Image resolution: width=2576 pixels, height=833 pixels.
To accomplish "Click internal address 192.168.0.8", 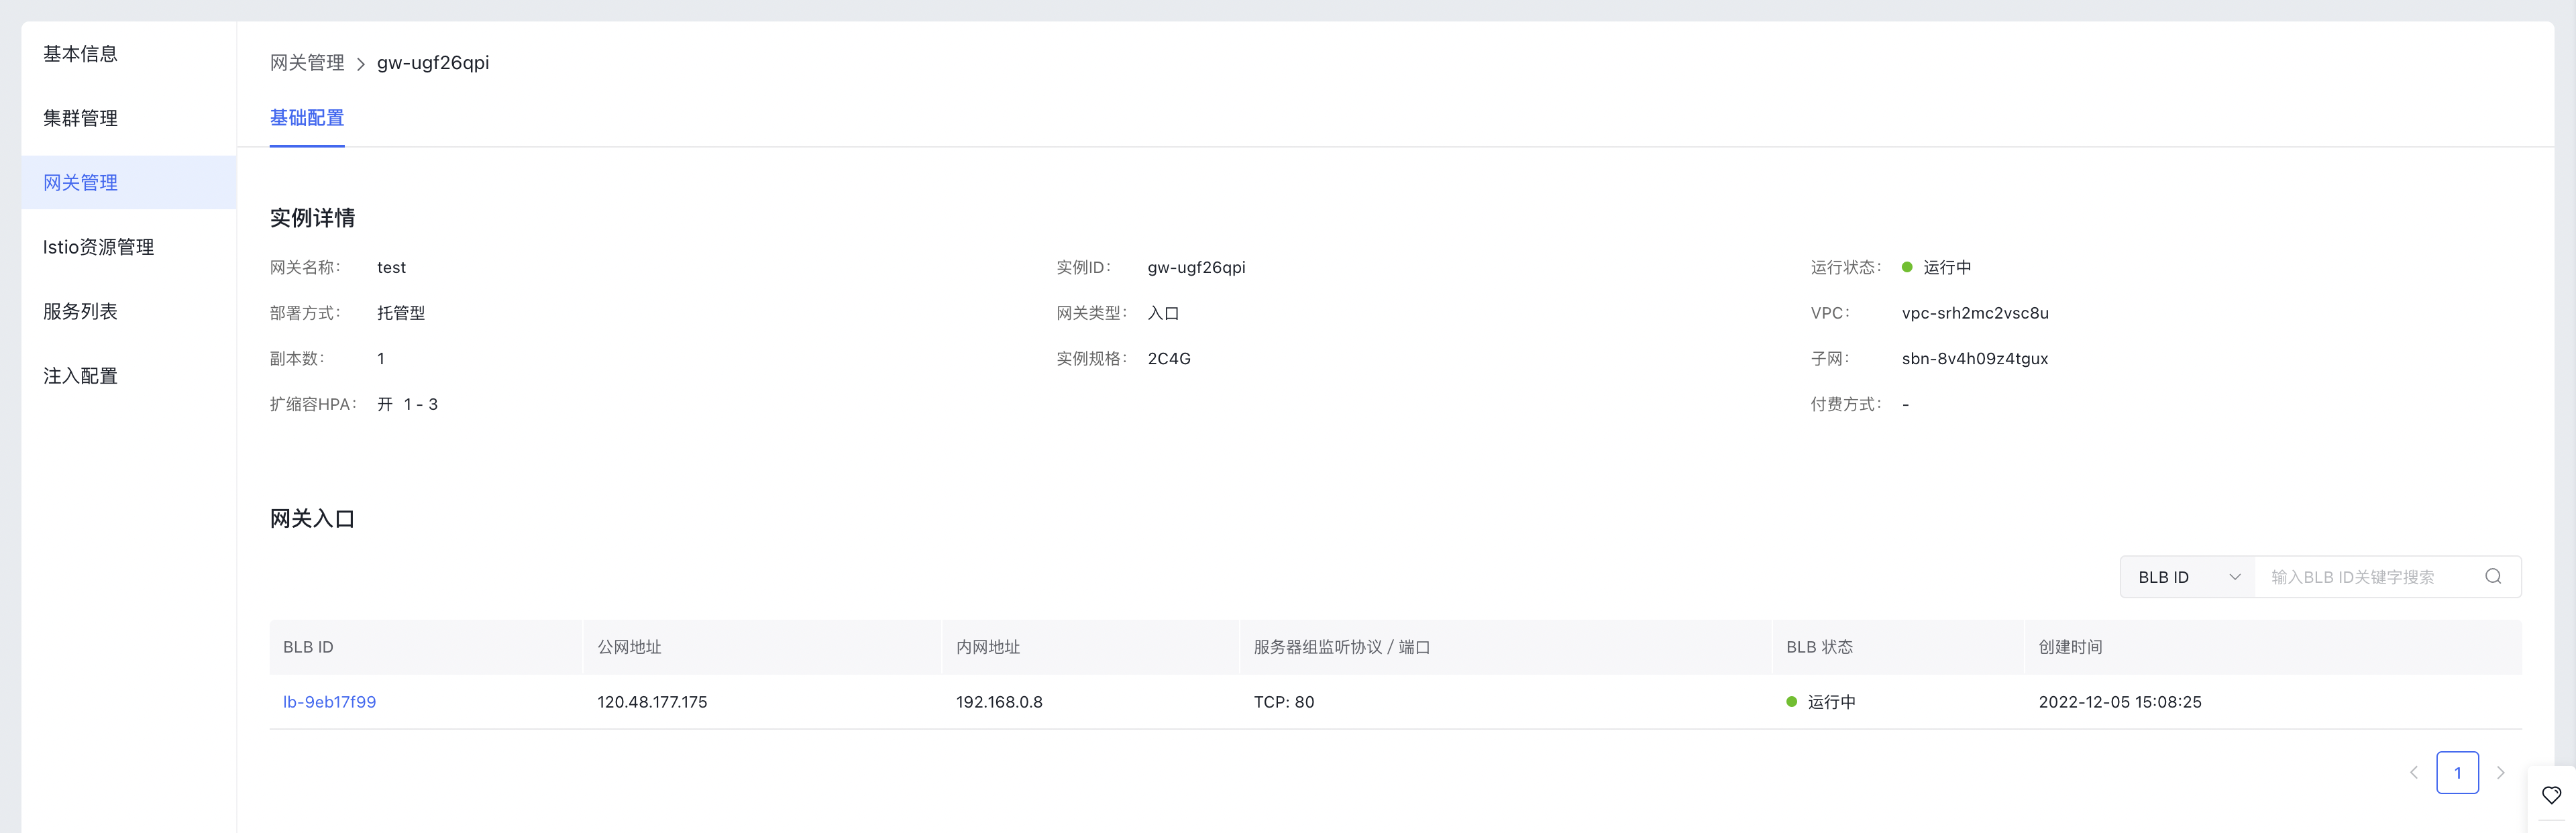I will 999,702.
